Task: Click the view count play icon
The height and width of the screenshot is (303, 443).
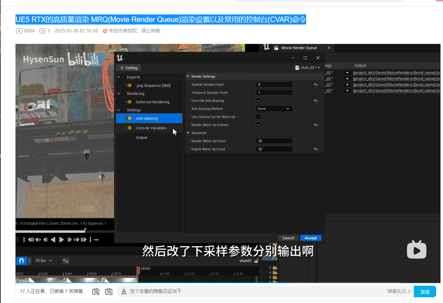Action: 19,31
